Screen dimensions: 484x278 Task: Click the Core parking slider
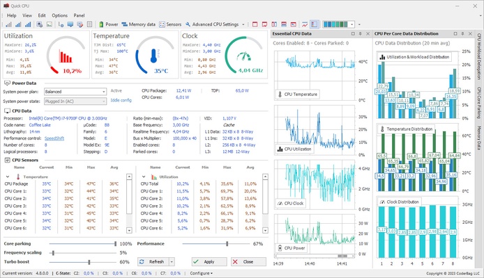pos(83,243)
